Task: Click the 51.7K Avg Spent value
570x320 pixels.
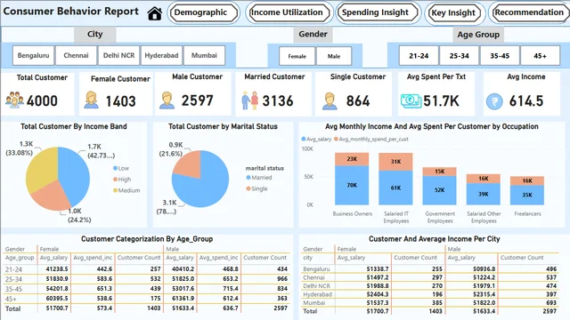Action: pyautogui.click(x=442, y=100)
